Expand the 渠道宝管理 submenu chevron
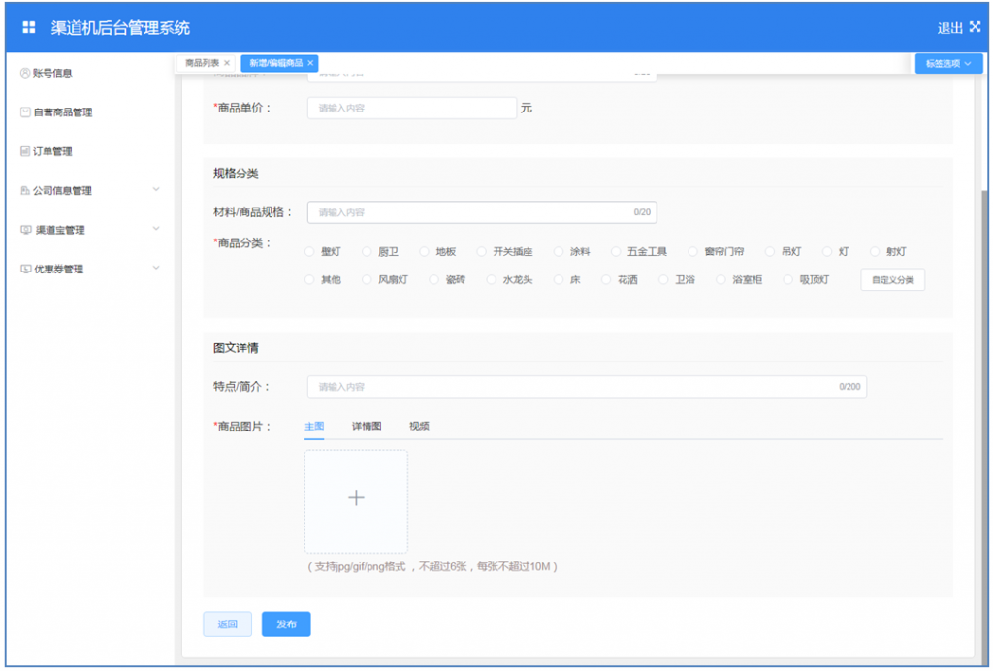The height and width of the screenshot is (671, 993). tap(156, 229)
